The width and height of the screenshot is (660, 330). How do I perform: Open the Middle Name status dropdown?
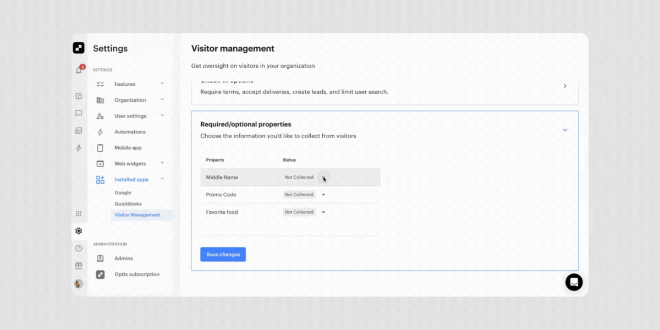(x=323, y=177)
